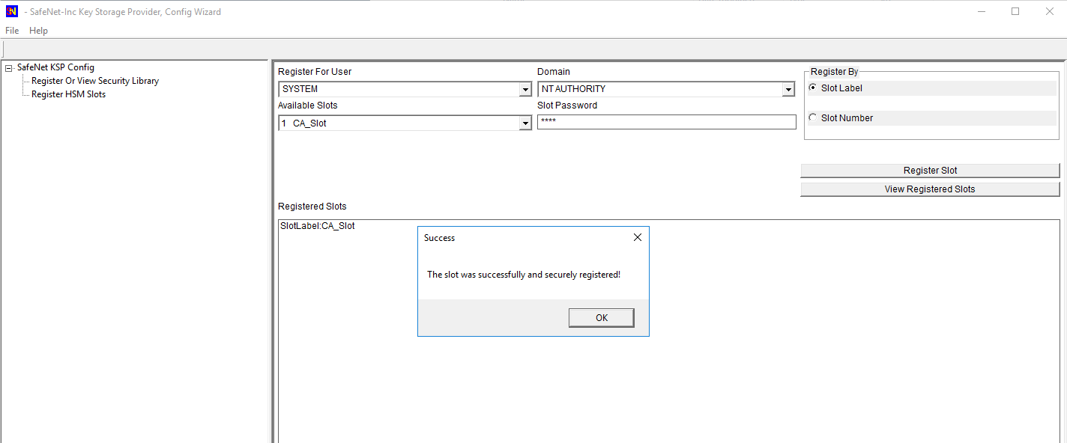The width and height of the screenshot is (1067, 443).
Task: Click the Slot Password label
Action: coord(567,106)
